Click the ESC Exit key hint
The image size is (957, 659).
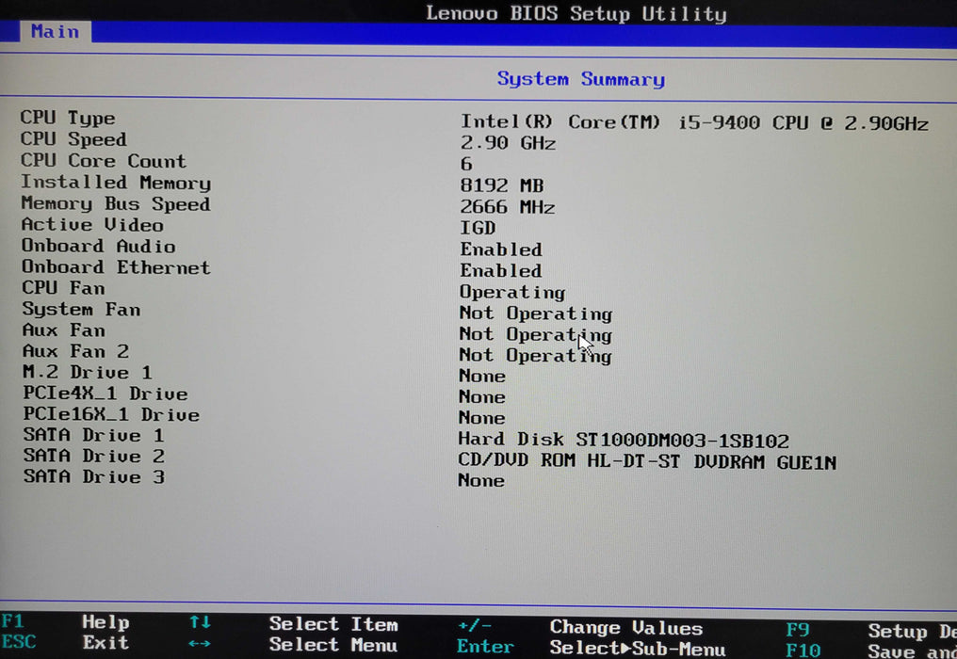click(19, 644)
